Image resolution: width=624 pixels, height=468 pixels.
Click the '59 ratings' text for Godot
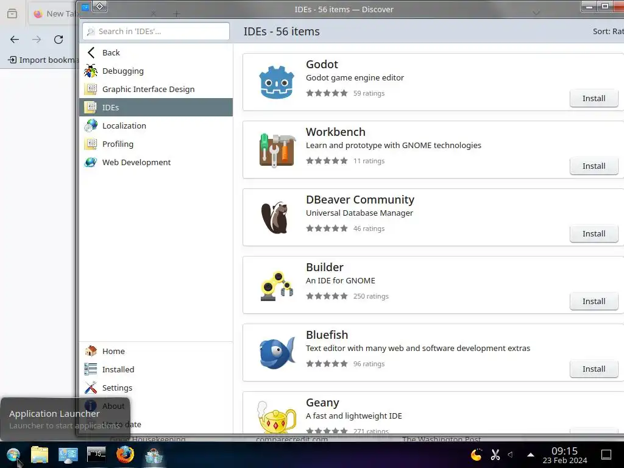[369, 93]
